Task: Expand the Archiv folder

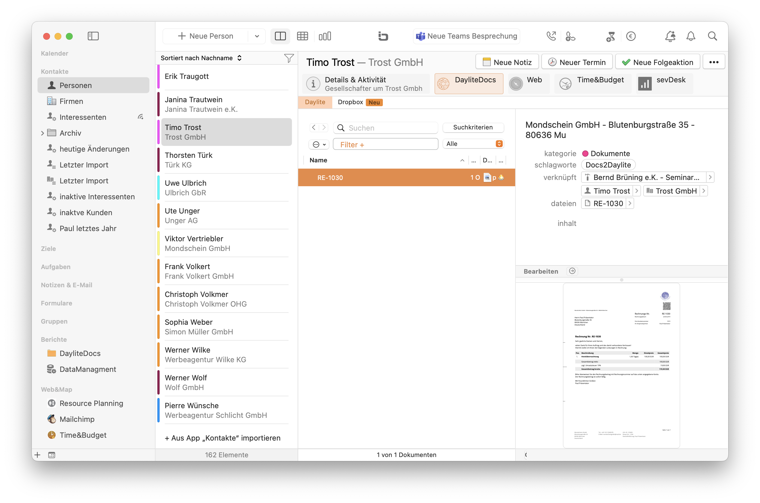Action: click(42, 133)
